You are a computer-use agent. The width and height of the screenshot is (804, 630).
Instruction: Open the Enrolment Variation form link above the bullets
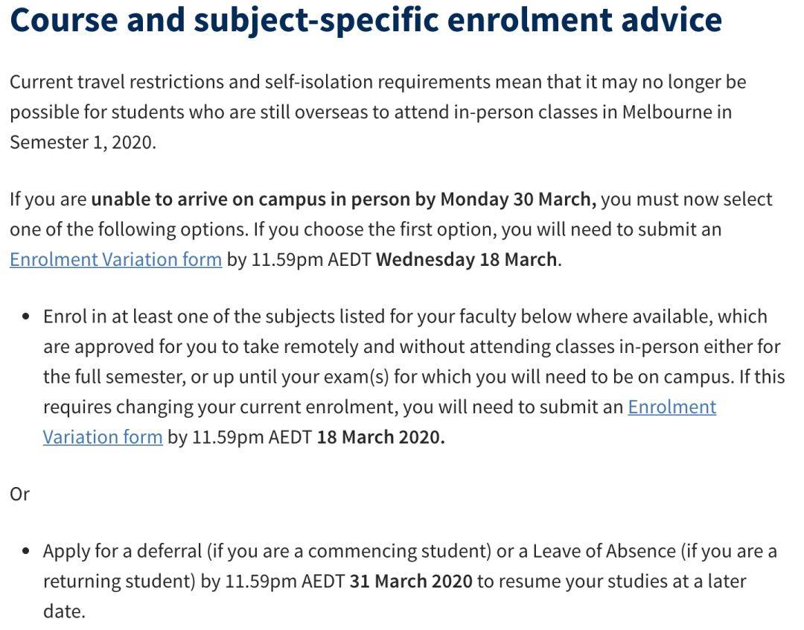pyautogui.click(x=115, y=259)
